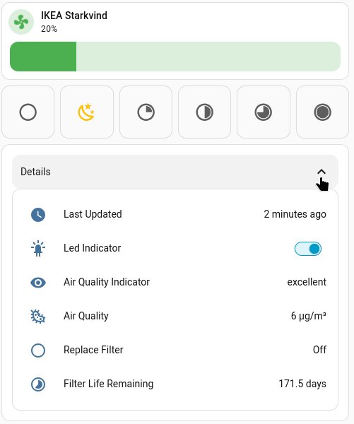Click the Led Indicator light icon

click(x=38, y=248)
